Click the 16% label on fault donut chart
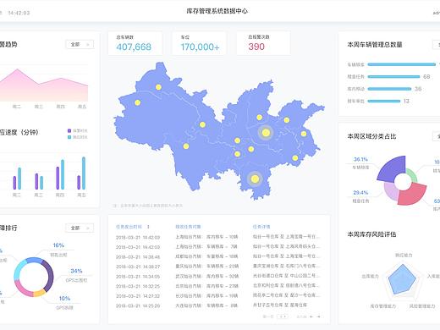The width and height of the screenshot is (440, 330). (x=58, y=245)
